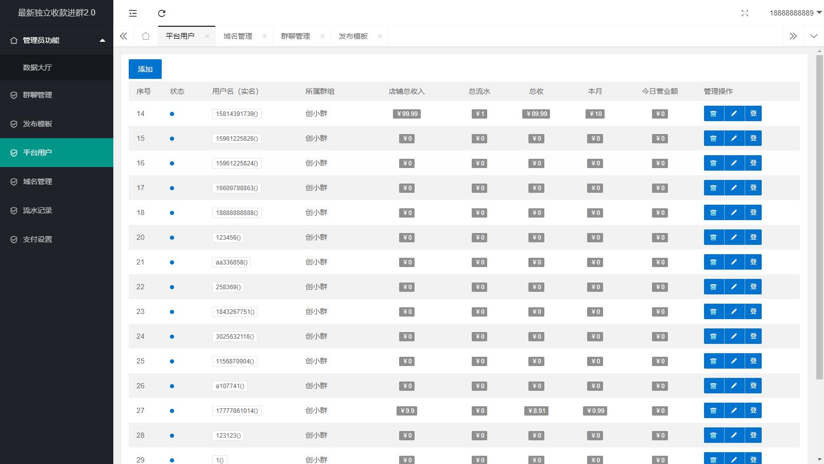
Task: Open the tab options dropdown chevron
Action: (814, 36)
